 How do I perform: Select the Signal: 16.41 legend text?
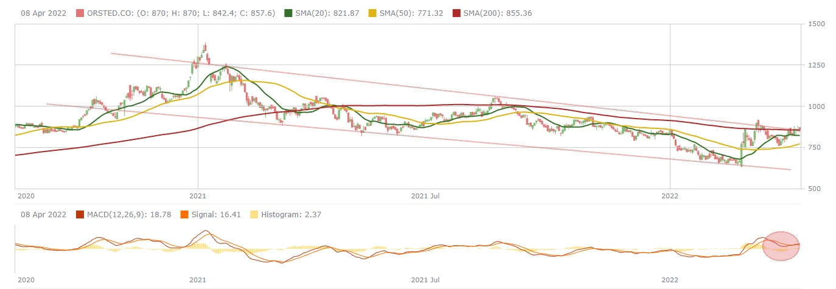215,214
